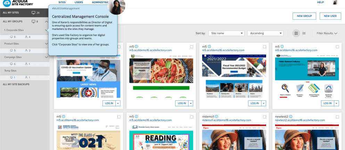Open the Site name sort dropdown
This screenshot has width=345, height=150.
227,33
